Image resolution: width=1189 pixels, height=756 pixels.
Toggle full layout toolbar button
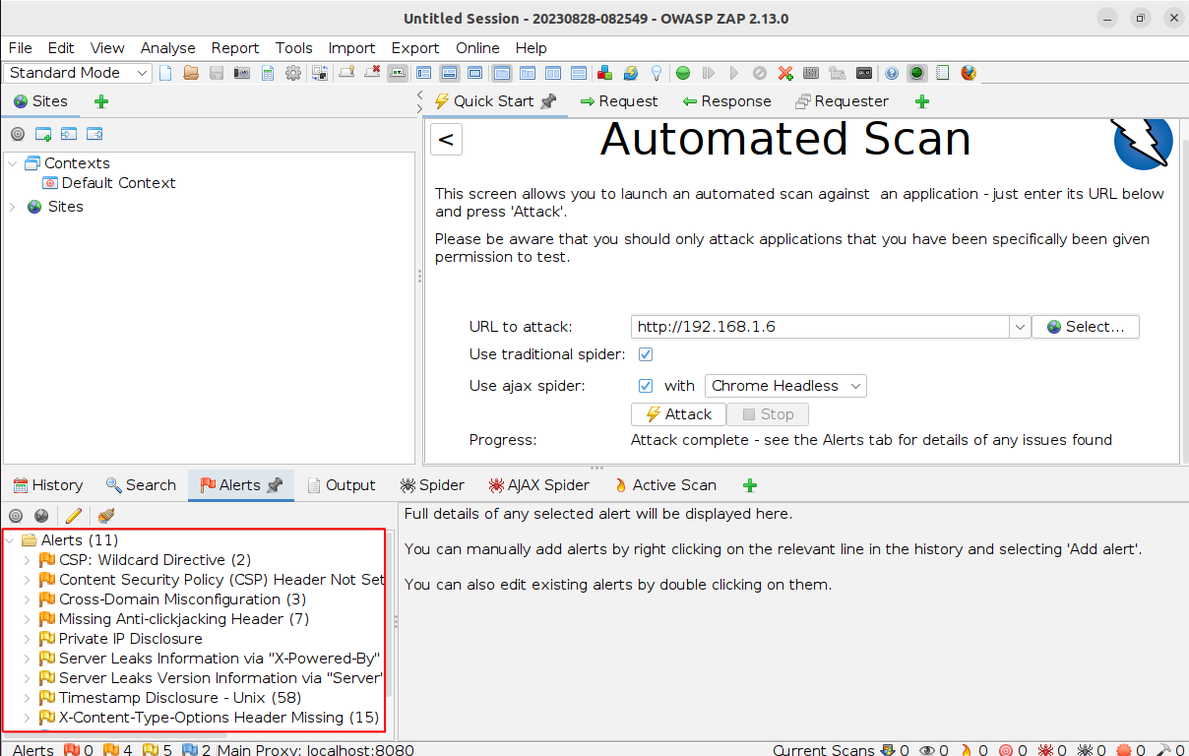point(474,73)
